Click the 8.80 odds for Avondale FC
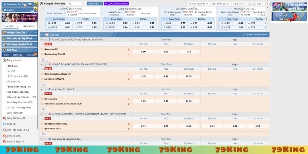This screenshot has width=308, height=154. (144, 52)
